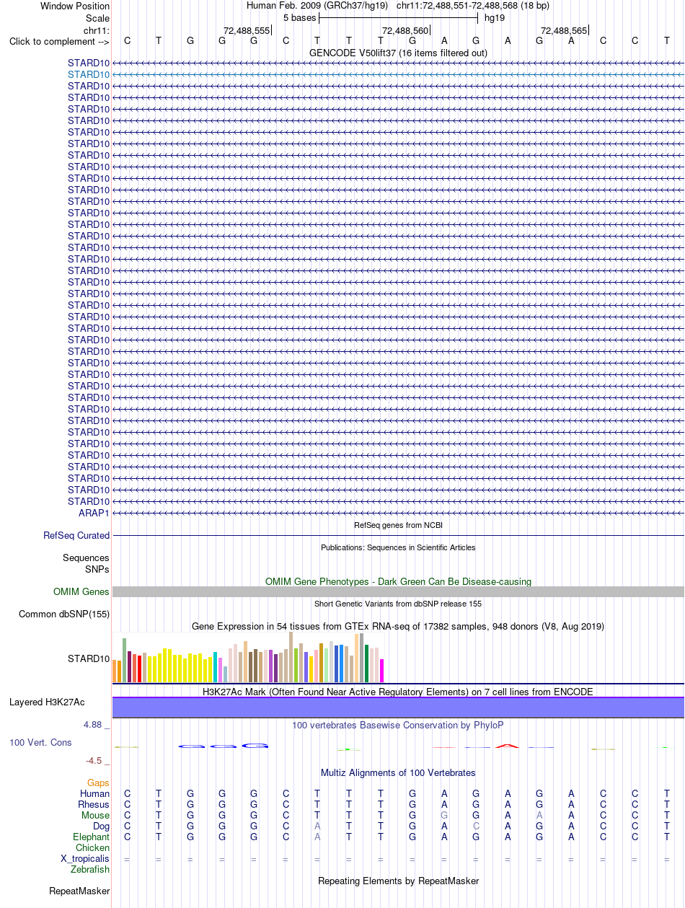Click the Chicken species label
685x908 pixels.
click(x=93, y=848)
